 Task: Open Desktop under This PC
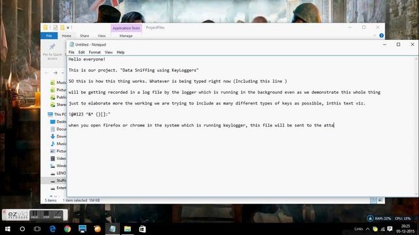(x=58, y=122)
